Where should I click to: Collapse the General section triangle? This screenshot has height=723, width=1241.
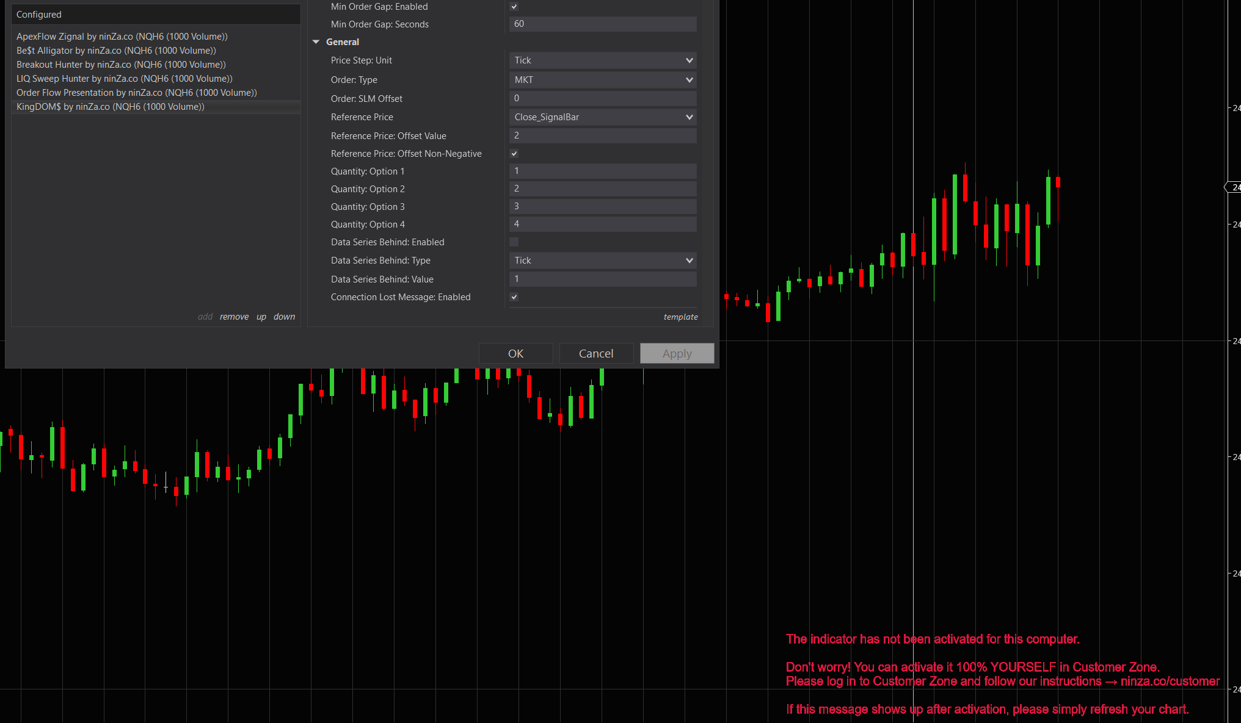316,42
